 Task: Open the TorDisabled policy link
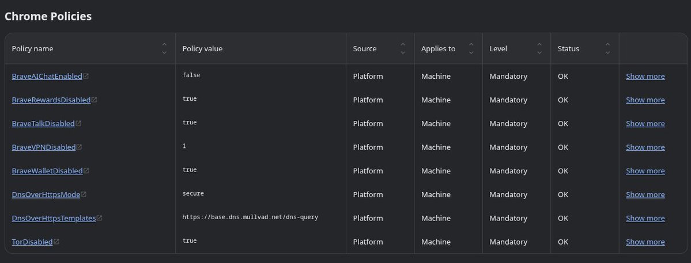[32, 242]
